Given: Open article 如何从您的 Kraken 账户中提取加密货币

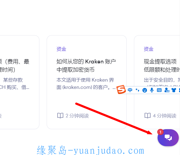Looking at the screenshot, I should pos(86,66).
